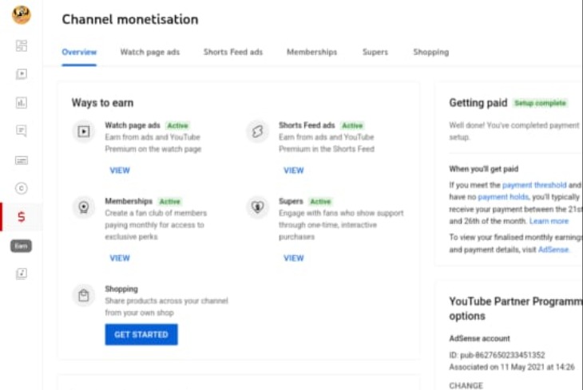Click the 'Associated on 11 May 2021' text
This screenshot has width=583, height=390.
(512, 368)
